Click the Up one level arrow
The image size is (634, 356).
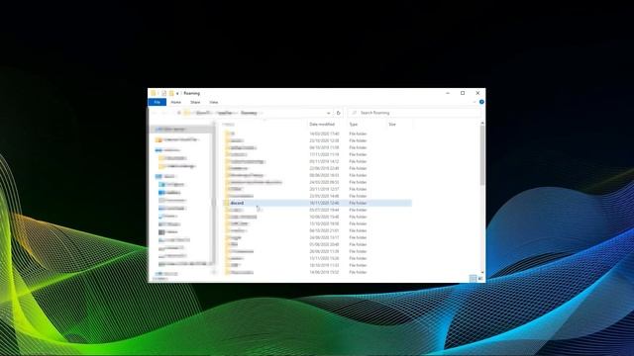tap(178, 113)
